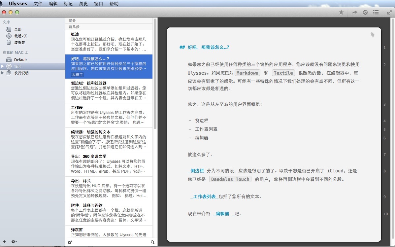This screenshot has height=247, width=395.
Task: Open the navigation list icon in toolbar
Action: coord(376,12)
